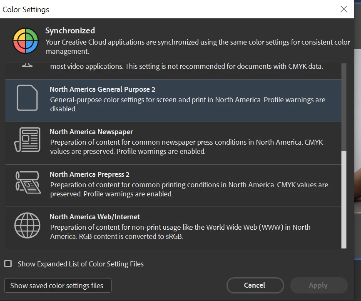Click the blank document icon for General Purpose 2
The width and height of the screenshot is (361, 301).
(27, 98)
